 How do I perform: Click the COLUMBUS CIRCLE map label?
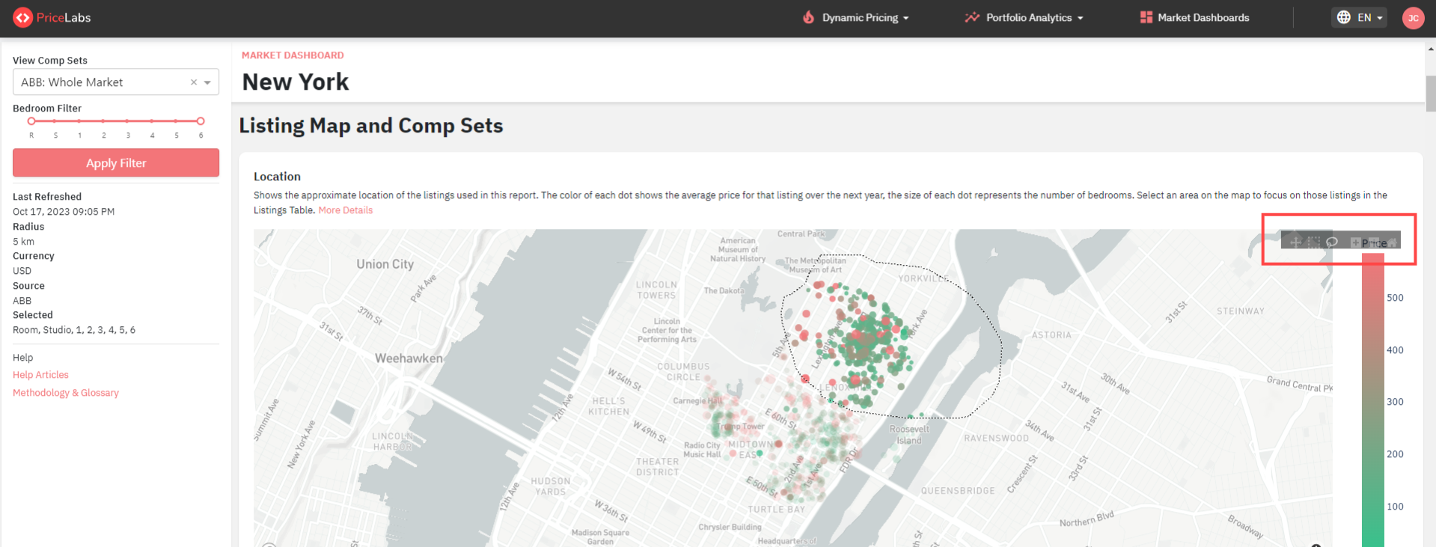click(683, 372)
